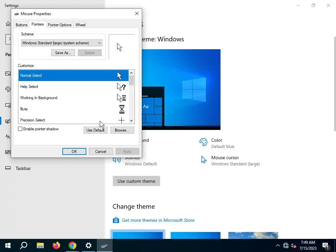Click Browse... to choose a cursor file
Viewport: 336px width, 252px height.
point(122,130)
